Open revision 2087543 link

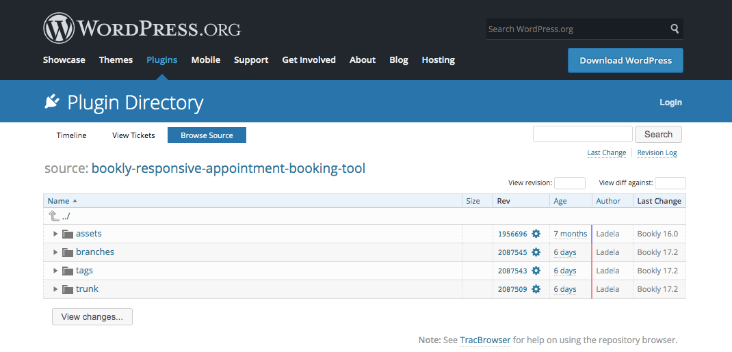512,271
